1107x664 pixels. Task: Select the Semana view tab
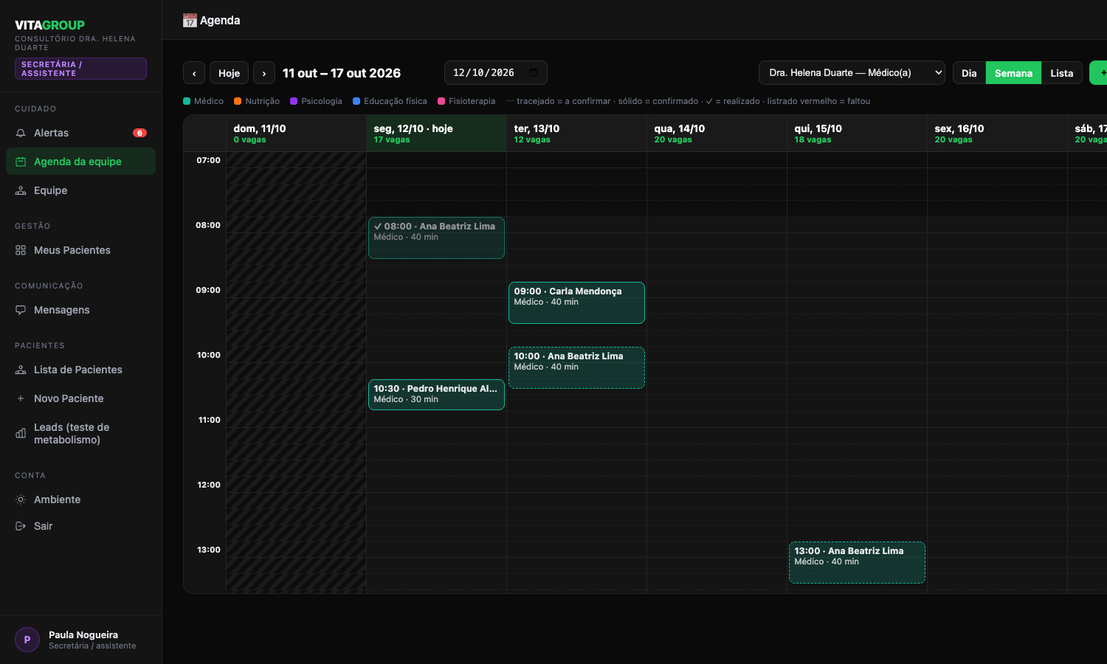tap(1013, 73)
